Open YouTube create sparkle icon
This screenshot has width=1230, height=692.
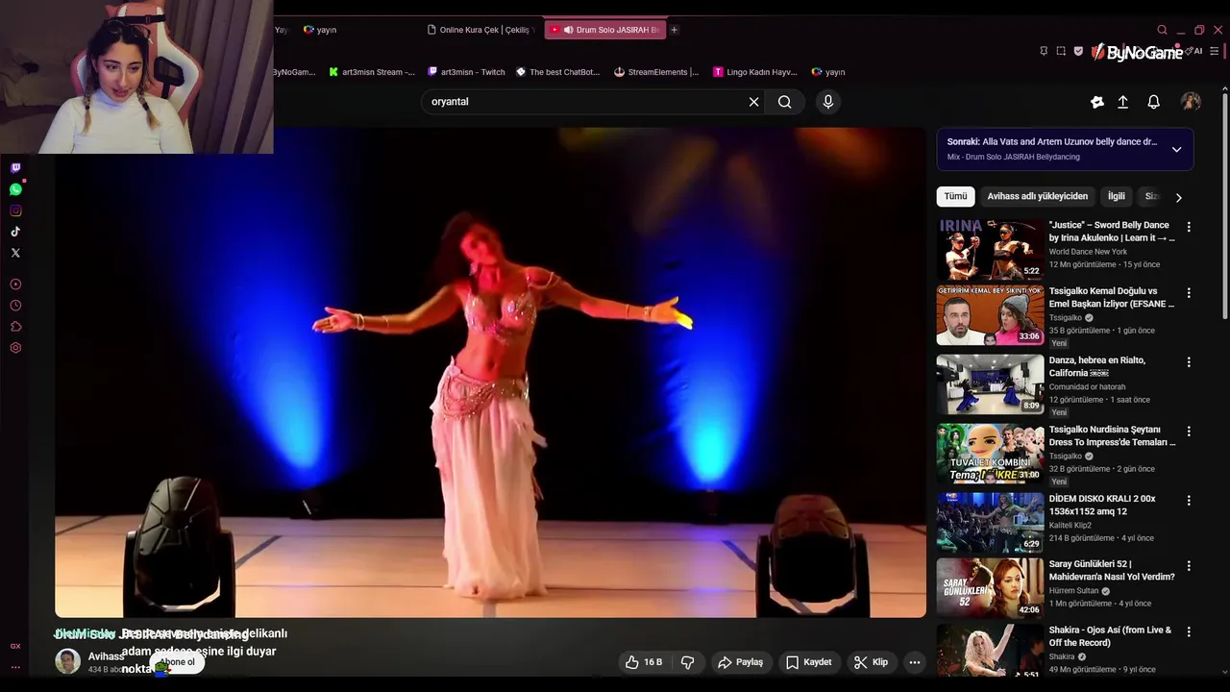(1096, 102)
